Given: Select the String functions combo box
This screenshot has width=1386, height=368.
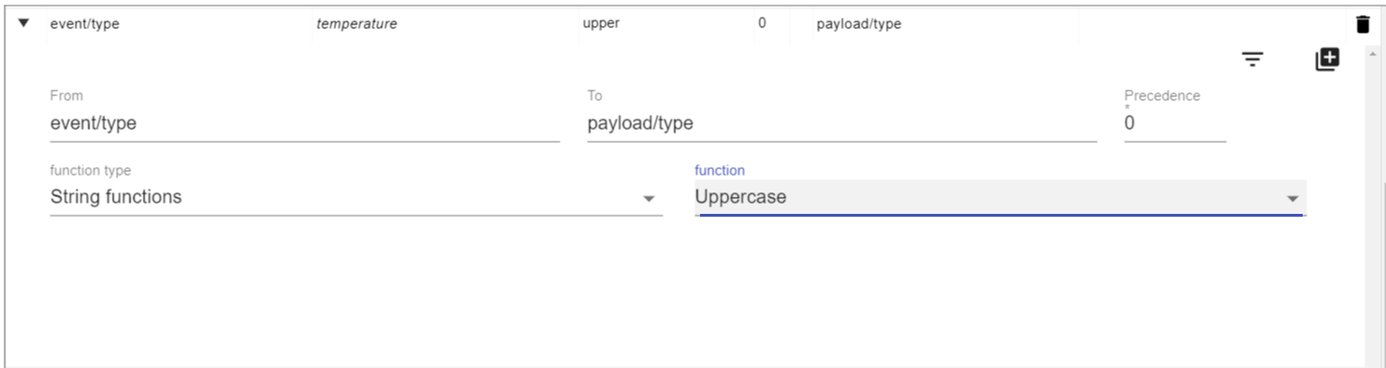Looking at the screenshot, I should click(356, 197).
